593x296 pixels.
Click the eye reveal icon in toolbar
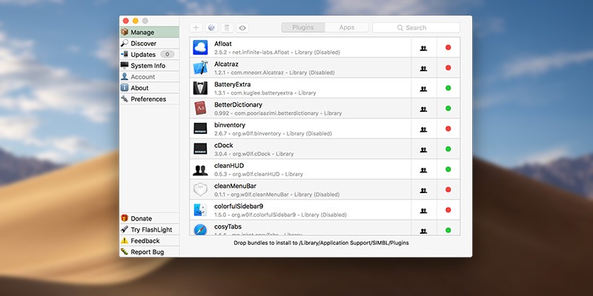point(242,27)
